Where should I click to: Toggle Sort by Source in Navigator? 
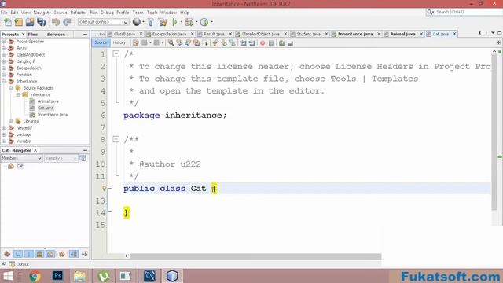[x=85, y=254]
